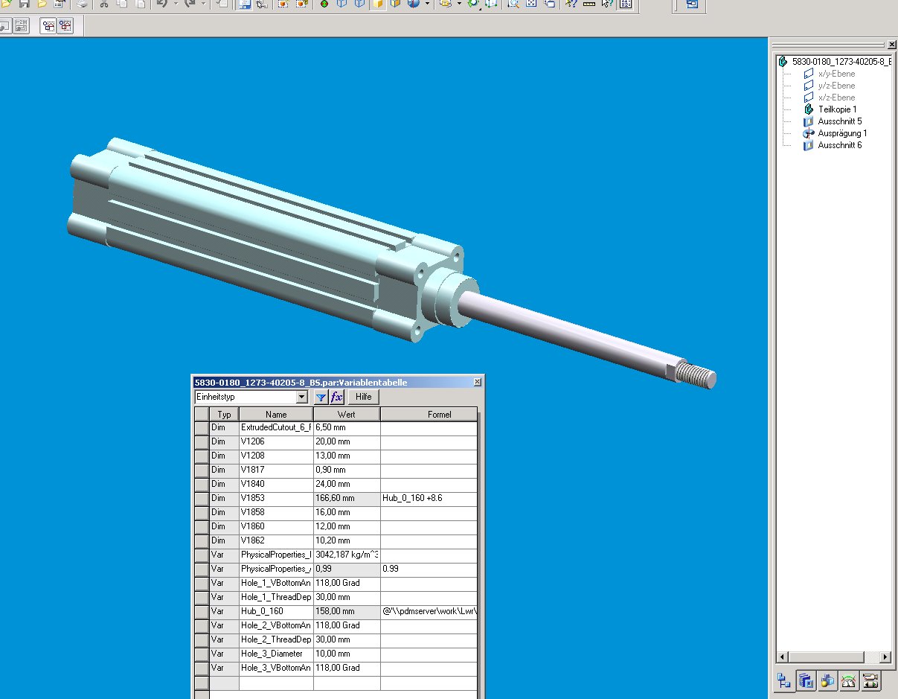This screenshot has height=699, width=898.
Task: Switch to the Sensors gauge tab
Action: 848,680
